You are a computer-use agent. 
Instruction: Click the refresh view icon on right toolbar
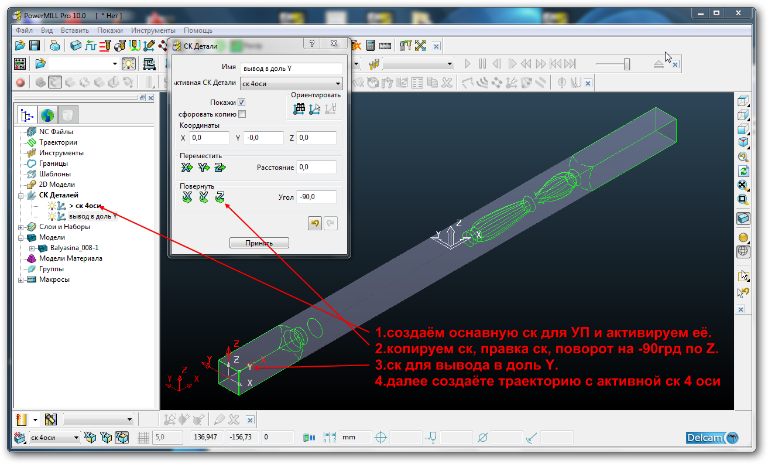743,171
